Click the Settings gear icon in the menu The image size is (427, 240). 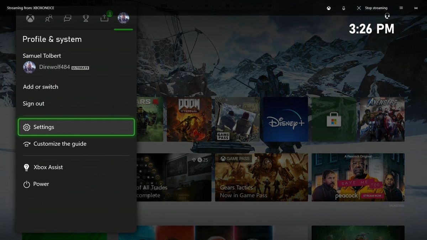(x=26, y=127)
